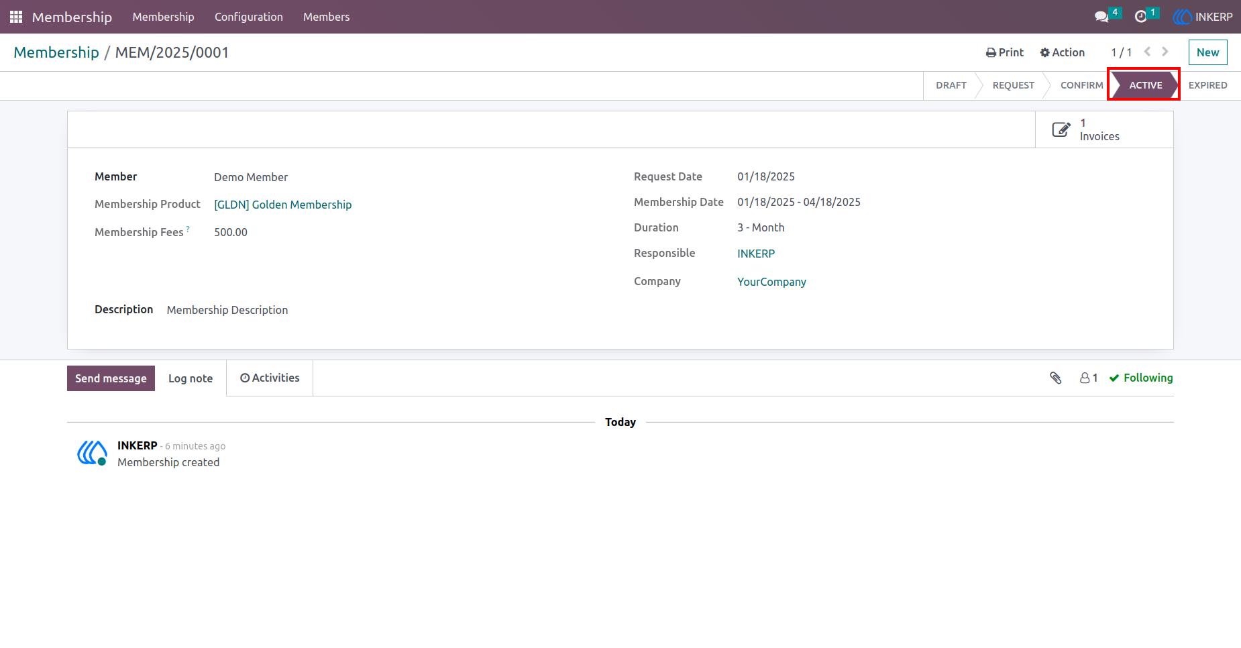Click the Membership Fees help tooltip mark
Viewport: 1241px width, 648px height.
[188, 229]
